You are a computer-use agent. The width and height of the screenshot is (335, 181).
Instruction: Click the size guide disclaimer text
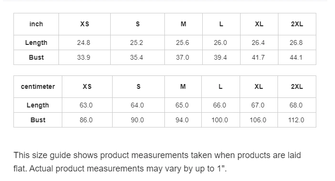(x=157, y=162)
